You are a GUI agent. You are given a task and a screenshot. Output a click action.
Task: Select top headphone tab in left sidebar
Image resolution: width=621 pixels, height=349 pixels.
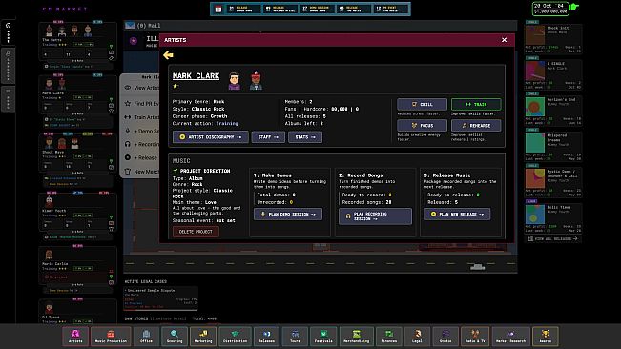[8, 32]
